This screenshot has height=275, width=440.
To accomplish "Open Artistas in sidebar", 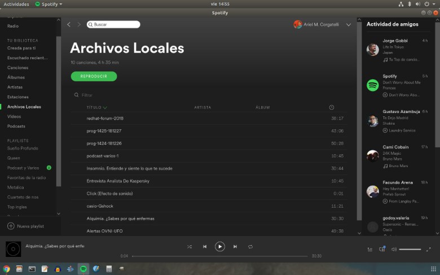I will [x=15, y=87].
